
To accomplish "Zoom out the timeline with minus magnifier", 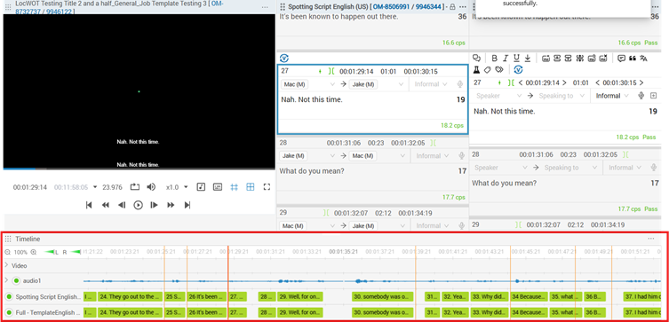I will [x=7, y=252].
